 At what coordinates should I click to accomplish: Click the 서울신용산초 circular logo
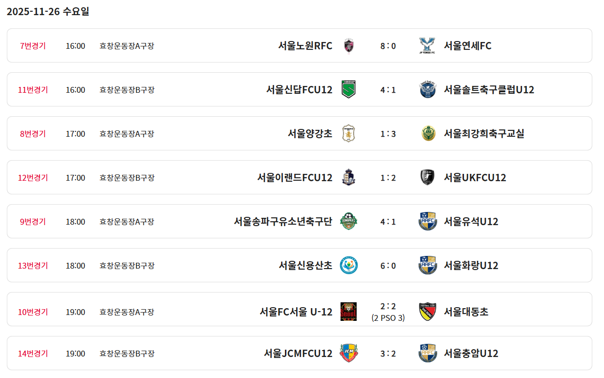(x=348, y=266)
